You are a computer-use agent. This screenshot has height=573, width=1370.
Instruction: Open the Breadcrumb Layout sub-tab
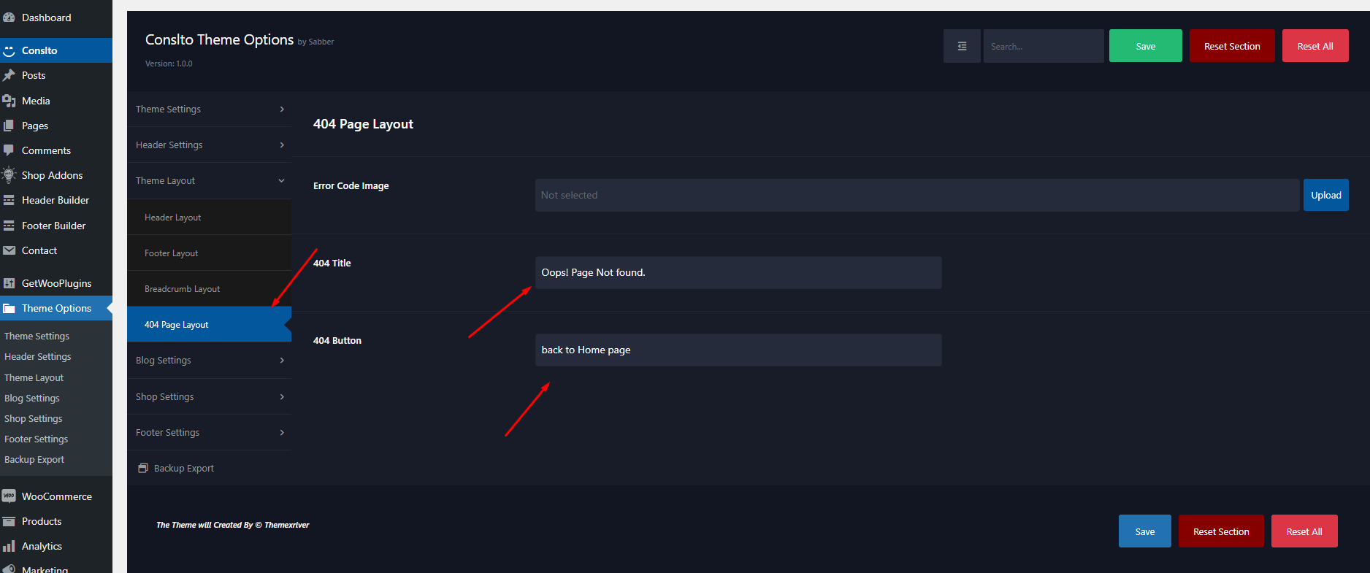[182, 289]
